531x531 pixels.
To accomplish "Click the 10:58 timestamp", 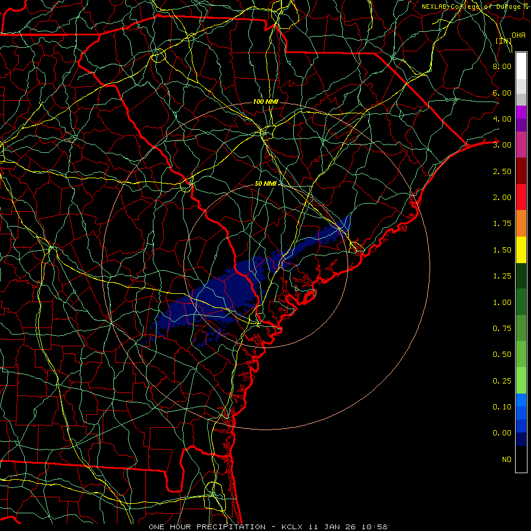I will coord(374,527).
